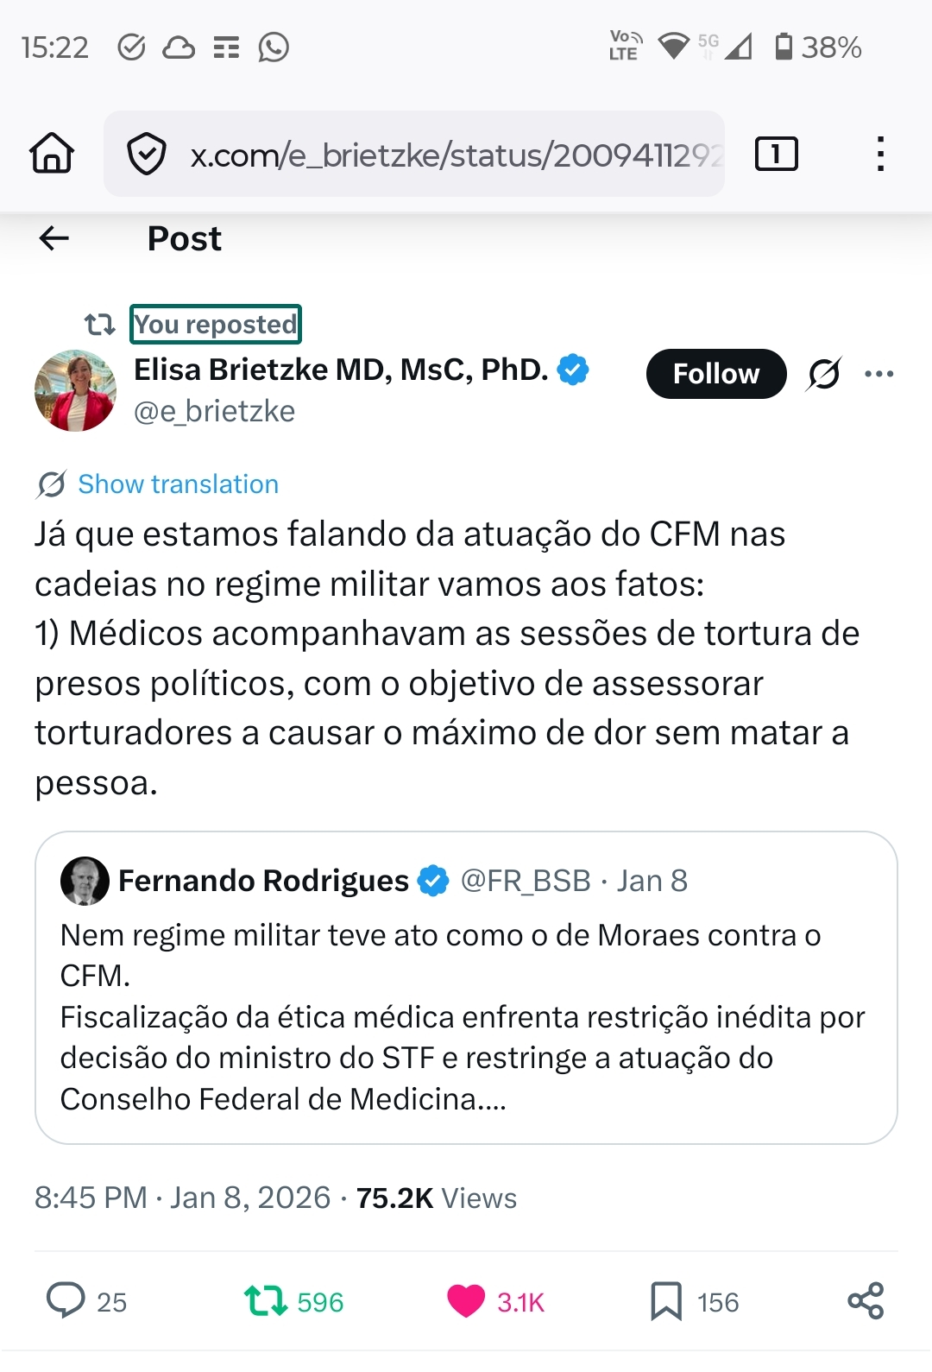
Task: Unlike the post with 3.1K likes
Action: pos(466,1301)
